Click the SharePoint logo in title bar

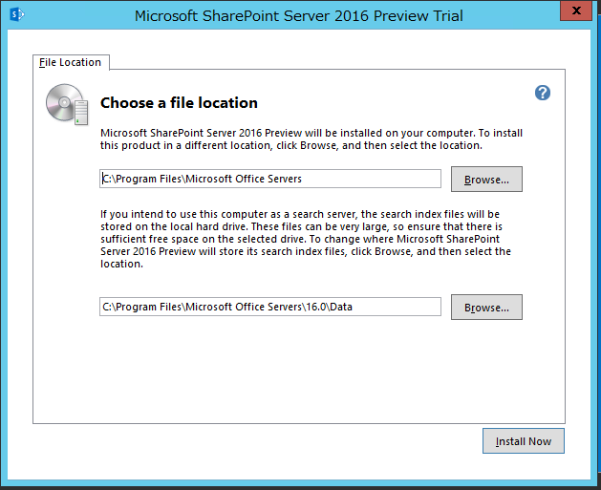pyautogui.click(x=17, y=14)
